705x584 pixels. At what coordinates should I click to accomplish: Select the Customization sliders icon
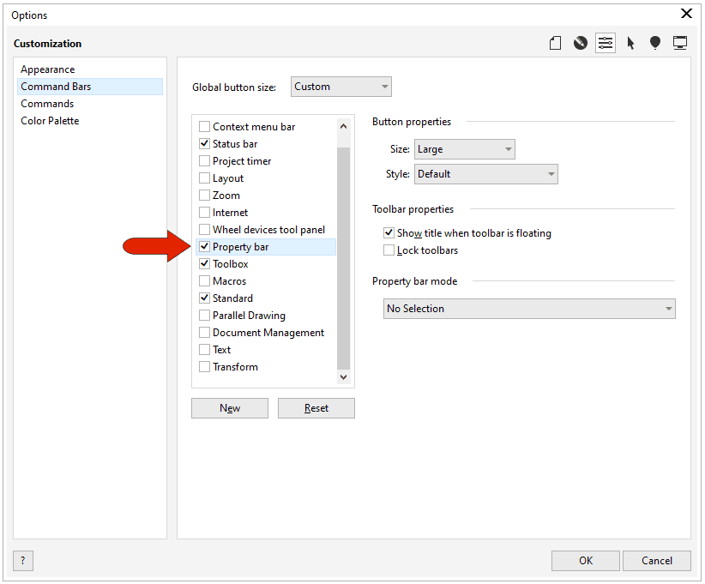606,43
